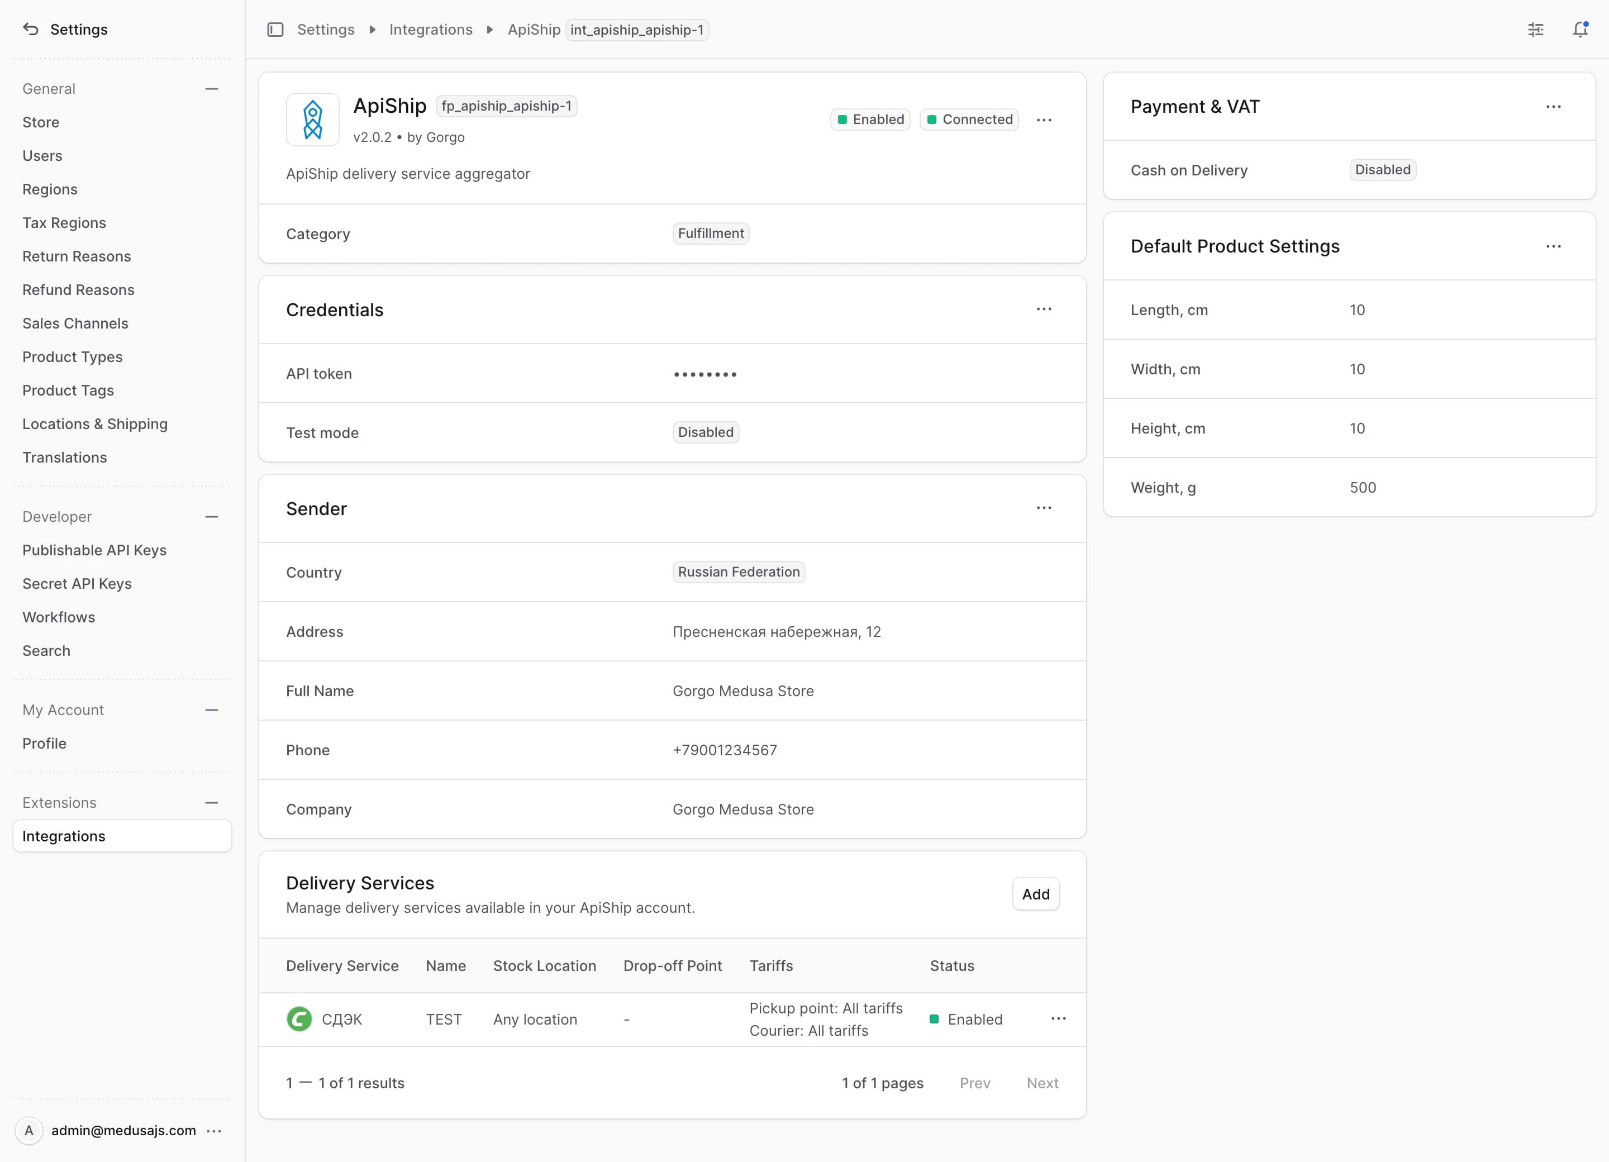1609x1162 pixels.
Task: Open the СДЭК row actions menu
Action: click(x=1058, y=1018)
